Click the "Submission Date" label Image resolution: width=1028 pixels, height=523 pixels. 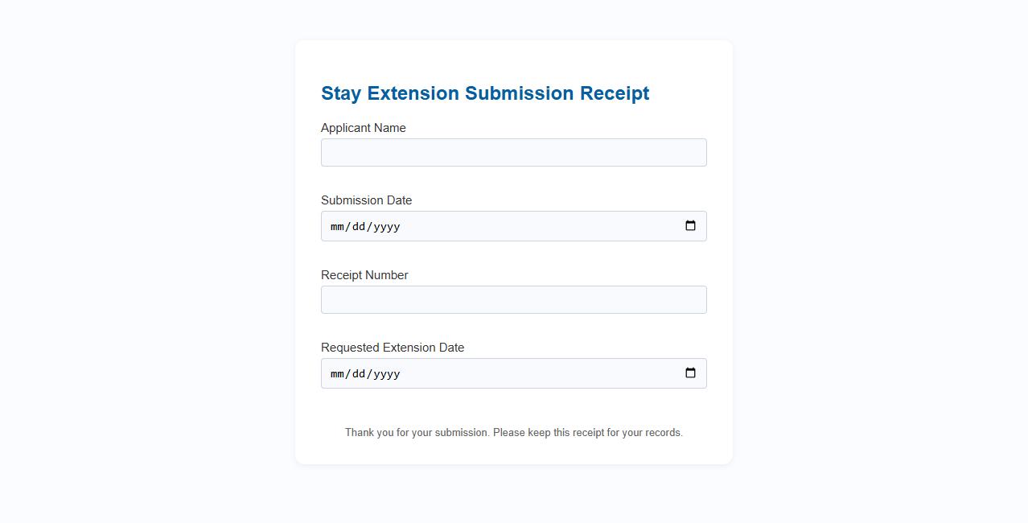(366, 200)
